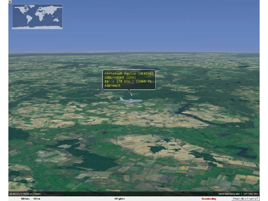Open rightmost link in imagery credits bar

pos(251,194)
